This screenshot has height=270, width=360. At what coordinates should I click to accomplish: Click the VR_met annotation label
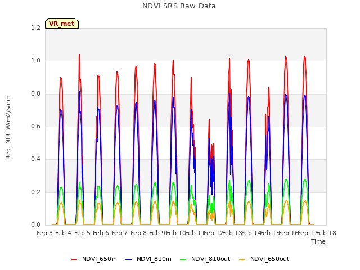[62, 24]
